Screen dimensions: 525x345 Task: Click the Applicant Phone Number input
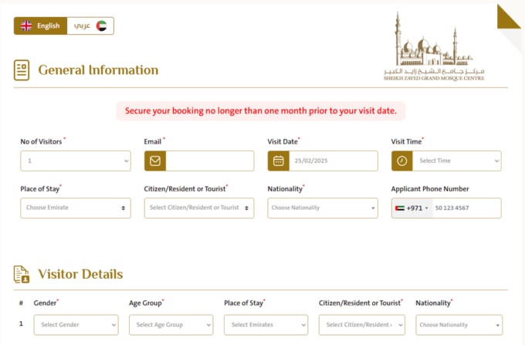click(466, 208)
